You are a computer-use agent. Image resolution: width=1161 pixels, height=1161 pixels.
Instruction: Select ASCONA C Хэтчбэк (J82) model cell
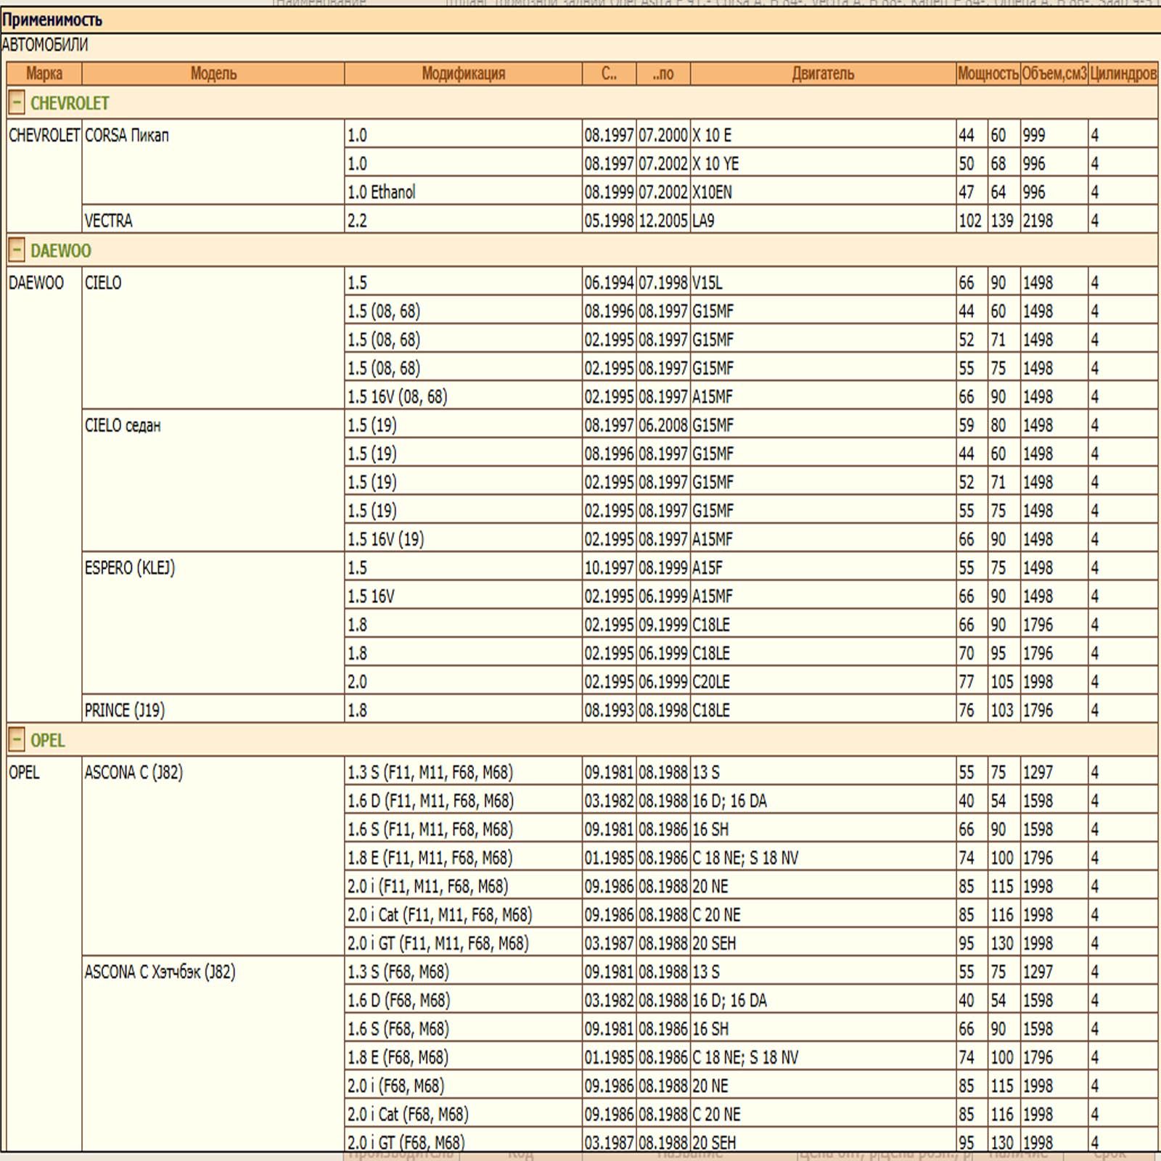pyautogui.click(x=160, y=972)
